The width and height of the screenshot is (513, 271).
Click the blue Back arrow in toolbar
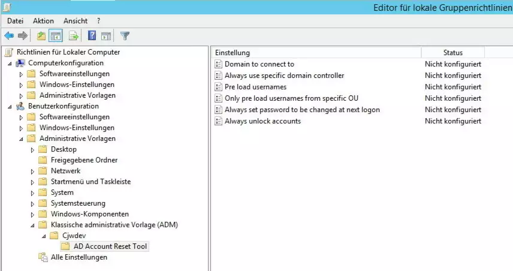pos(9,36)
